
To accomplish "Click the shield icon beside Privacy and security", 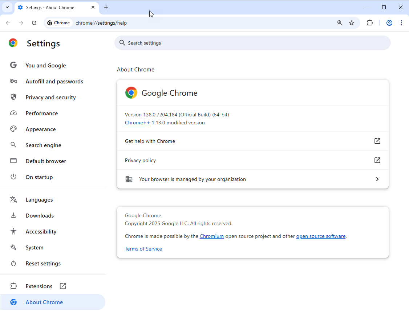I will (13, 97).
